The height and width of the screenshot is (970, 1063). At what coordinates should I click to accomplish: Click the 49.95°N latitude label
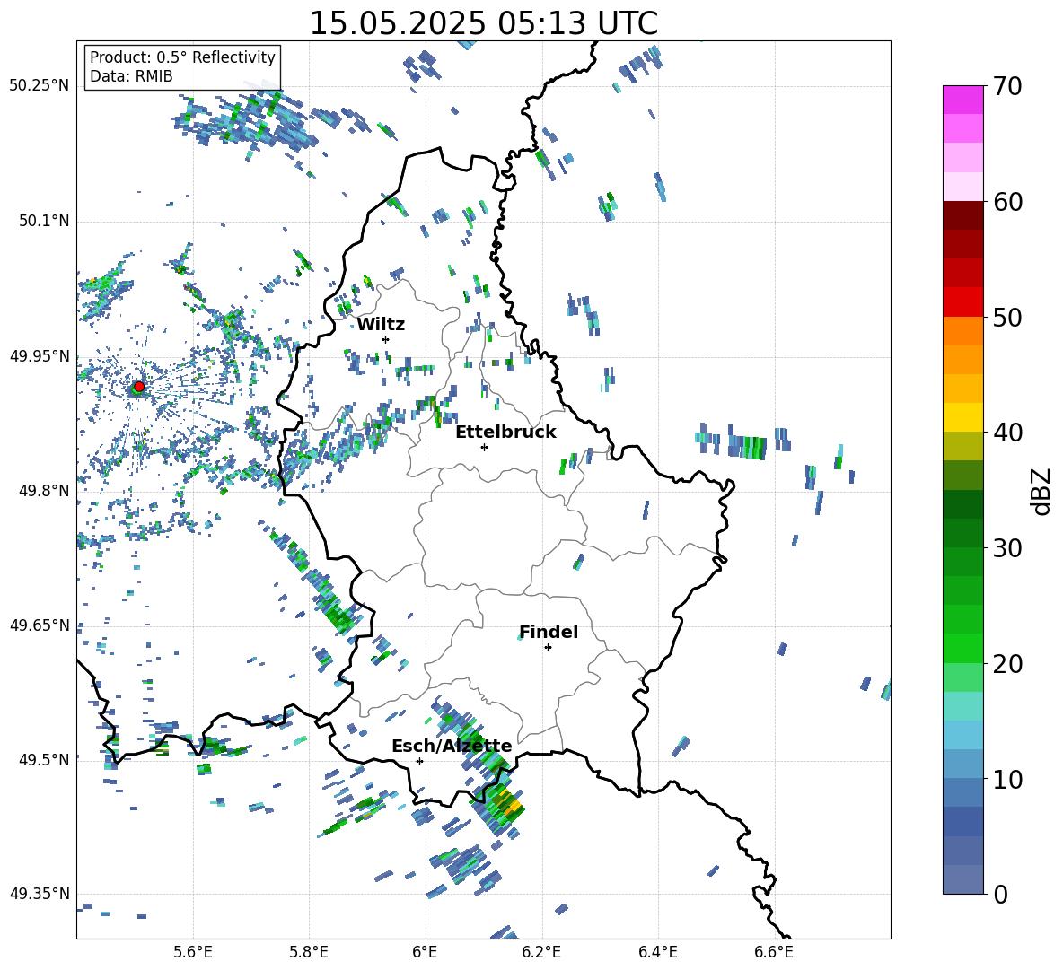(x=40, y=355)
